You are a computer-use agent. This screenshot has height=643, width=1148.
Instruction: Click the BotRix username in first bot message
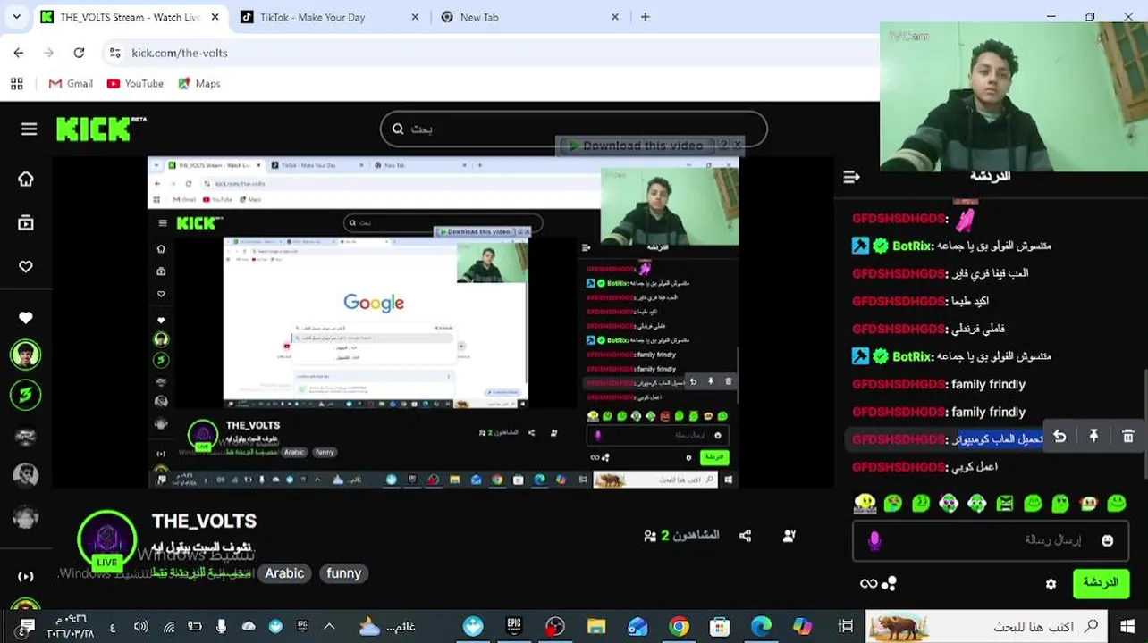911,246
